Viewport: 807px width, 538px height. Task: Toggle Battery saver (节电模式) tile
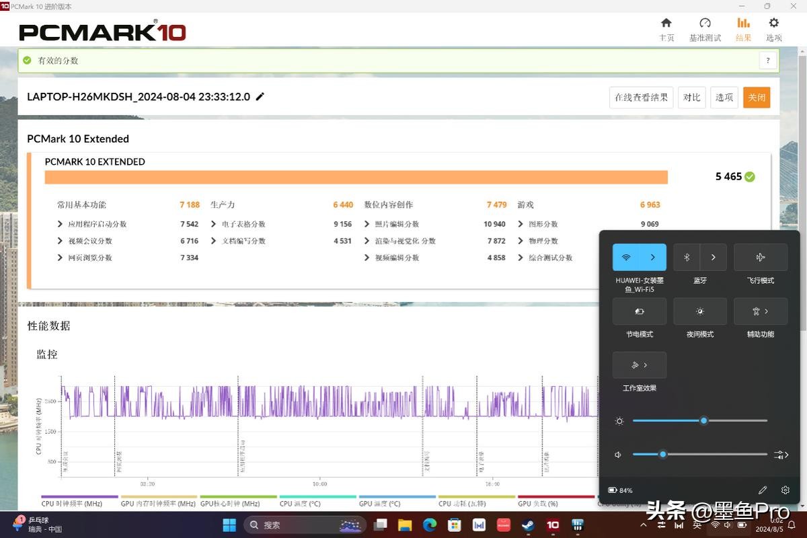[x=639, y=311]
